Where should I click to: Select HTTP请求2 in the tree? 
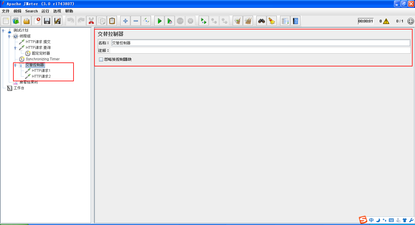41,76
